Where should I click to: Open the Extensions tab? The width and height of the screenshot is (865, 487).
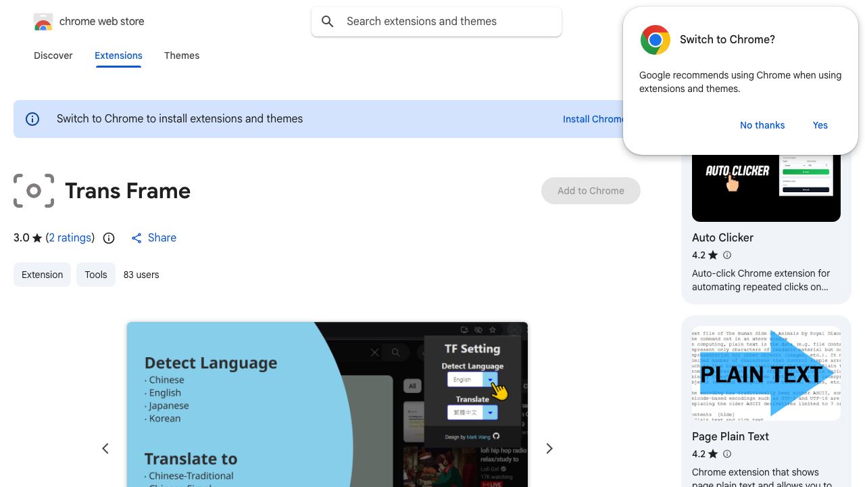click(x=118, y=55)
